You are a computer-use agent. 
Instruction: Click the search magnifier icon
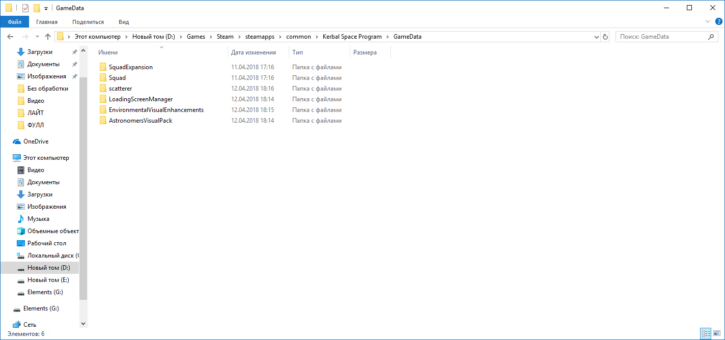tap(711, 37)
